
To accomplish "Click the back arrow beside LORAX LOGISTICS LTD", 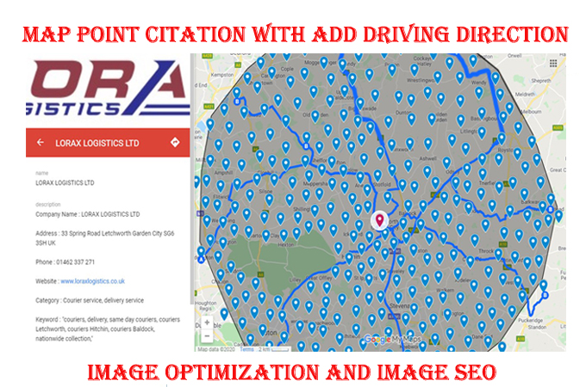I will [x=41, y=143].
